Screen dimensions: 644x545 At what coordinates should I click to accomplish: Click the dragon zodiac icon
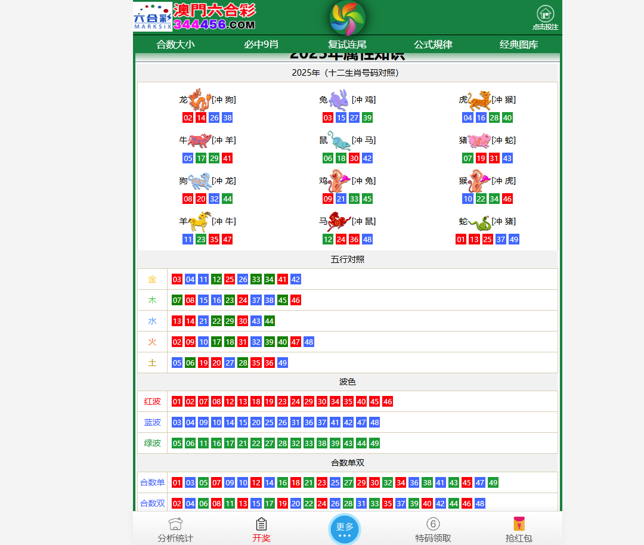[200, 100]
